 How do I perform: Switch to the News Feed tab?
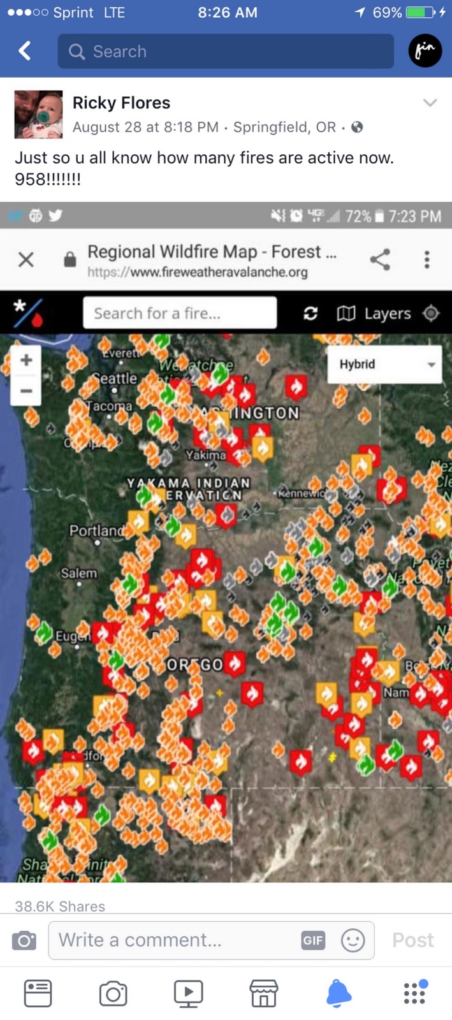pyautogui.click(x=38, y=993)
